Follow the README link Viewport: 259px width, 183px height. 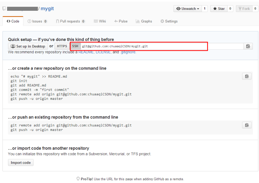pos(86,52)
